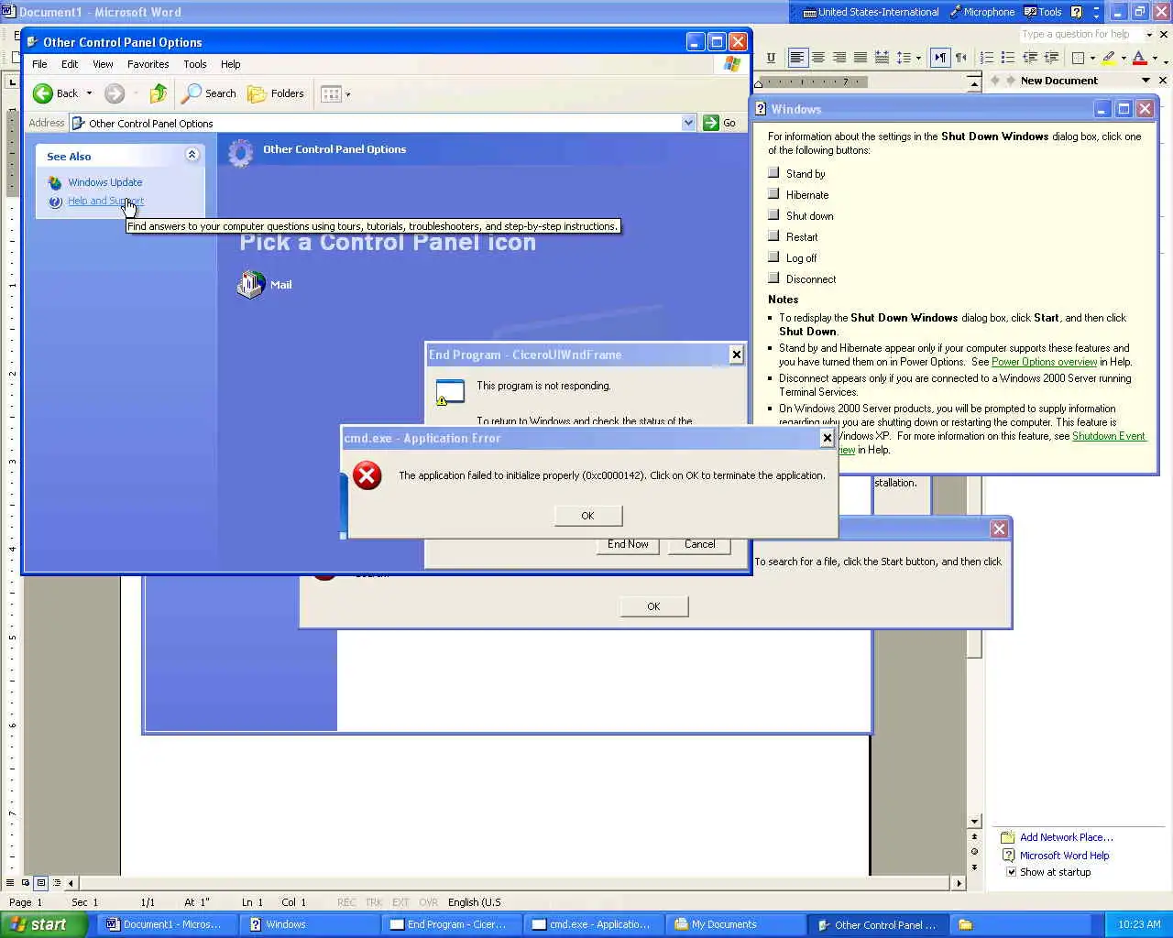Image resolution: width=1173 pixels, height=938 pixels.
Task: Open the New Document task pane dropdown
Action: tap(1146, 81)
